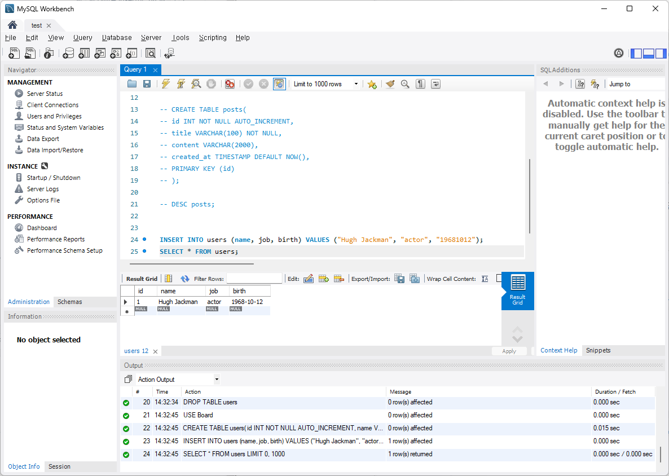Commit transaction checkmark icon
The image size is (669, 476).
[x=248, y=84]
